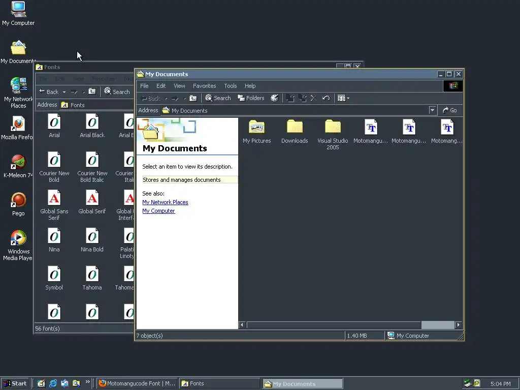
Task: Click Back button in Fonts window
Action: pos(49,92)
